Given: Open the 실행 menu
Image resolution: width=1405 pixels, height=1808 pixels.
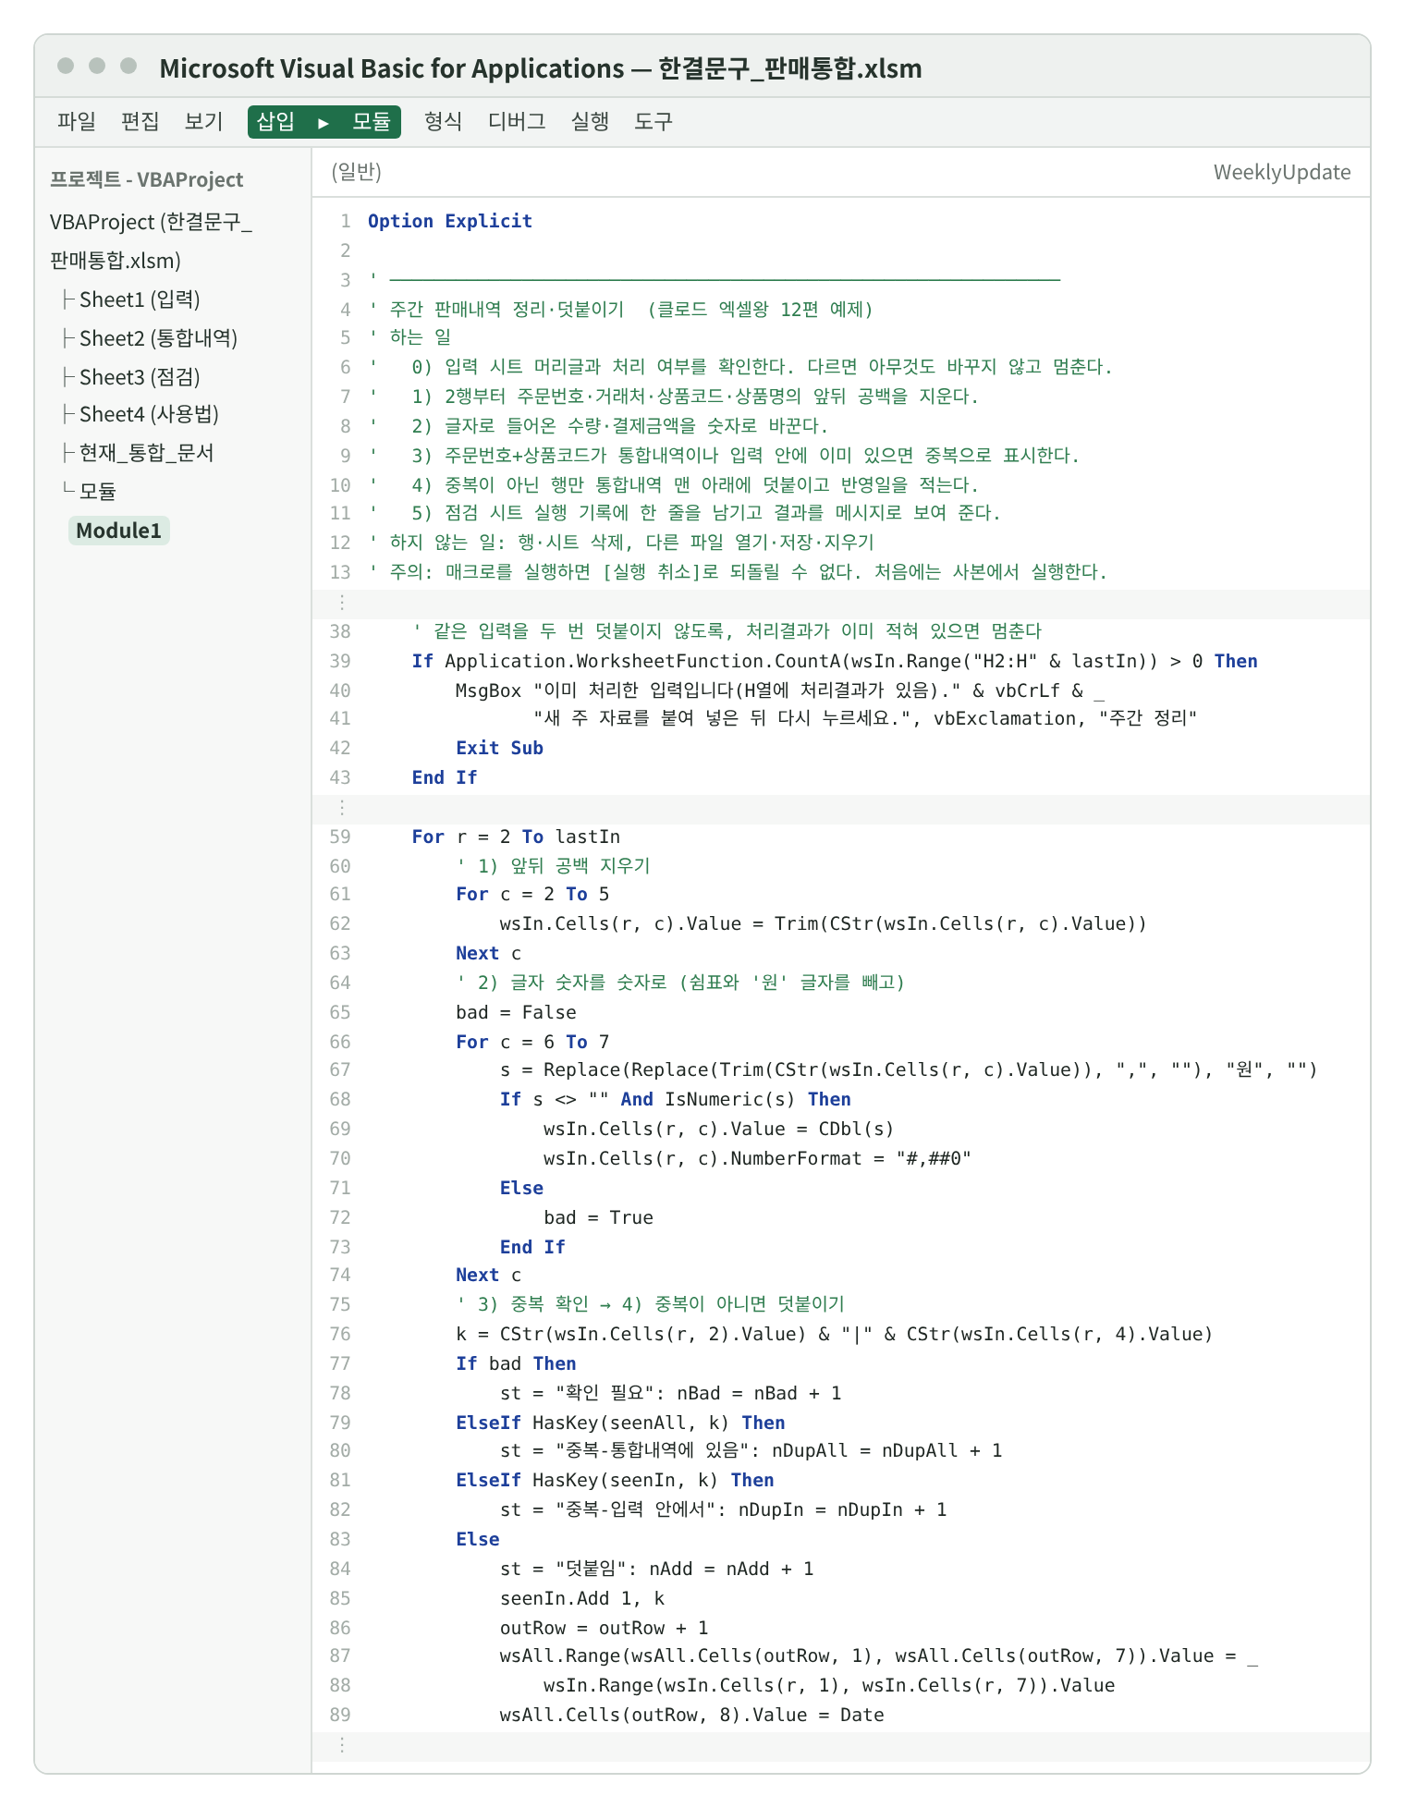Looking at the screenshot, I should pyautogui.click(x=590, y=121).
